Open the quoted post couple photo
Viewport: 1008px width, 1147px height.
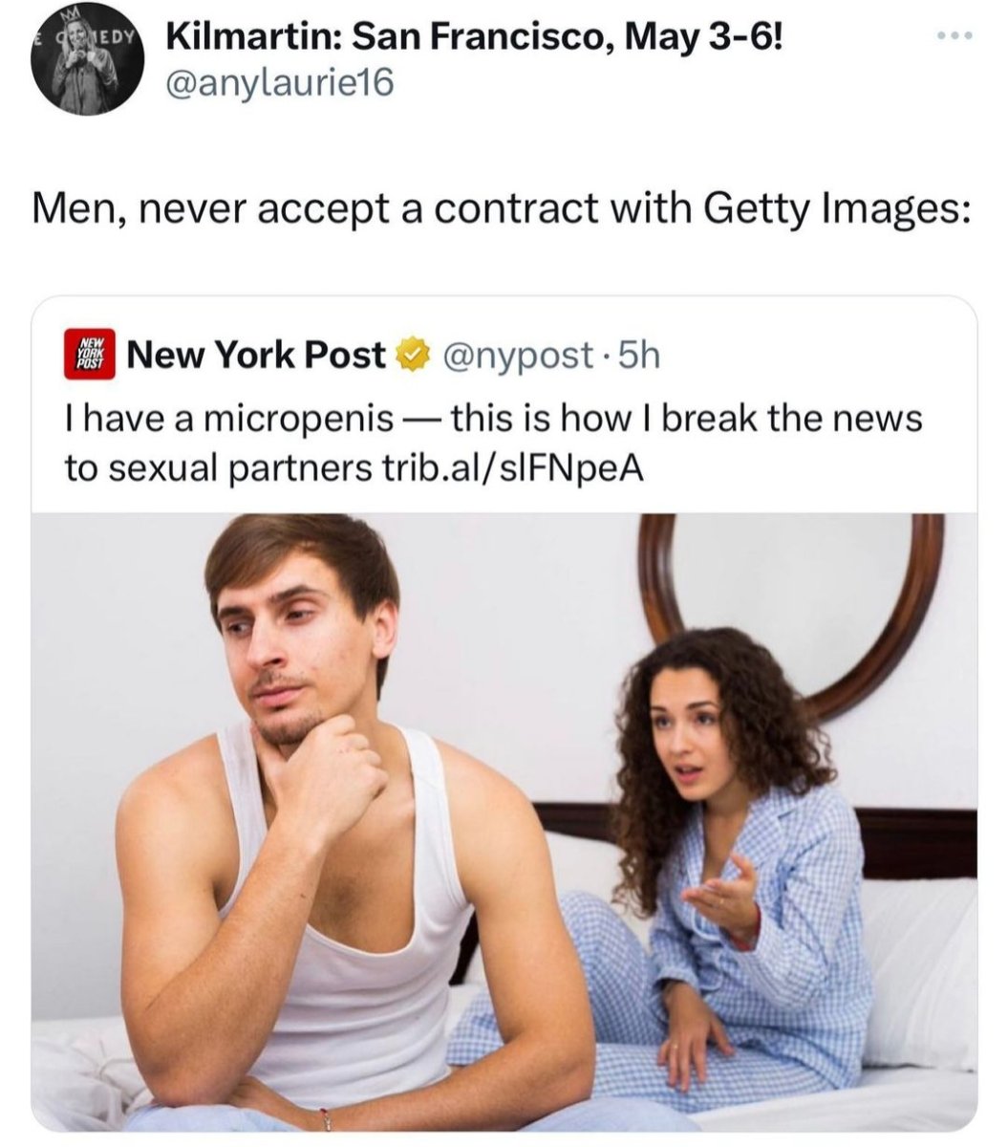coord(504,822)
